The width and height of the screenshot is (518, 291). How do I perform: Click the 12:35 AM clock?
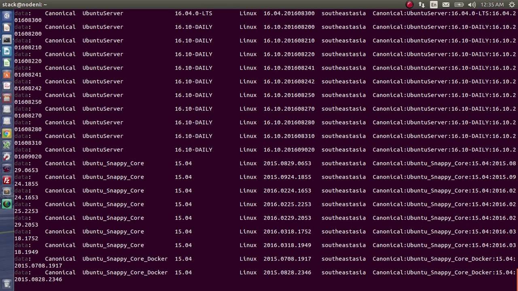click(x=492, y=4)
